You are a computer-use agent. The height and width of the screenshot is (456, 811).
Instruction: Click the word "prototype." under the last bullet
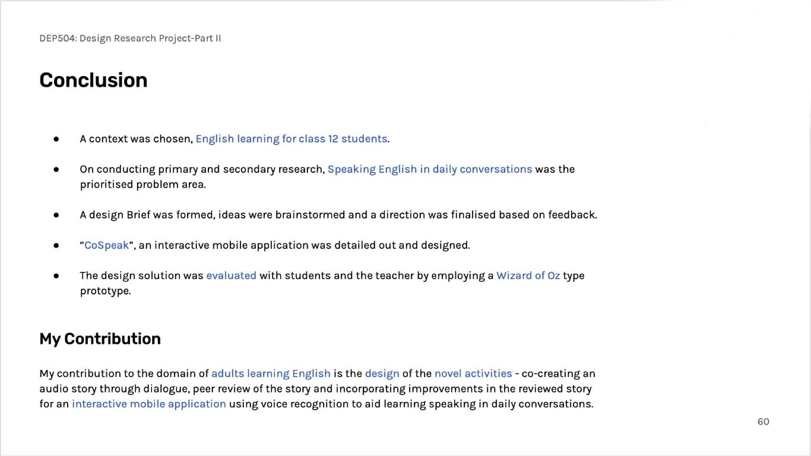(x=105, y=291)
